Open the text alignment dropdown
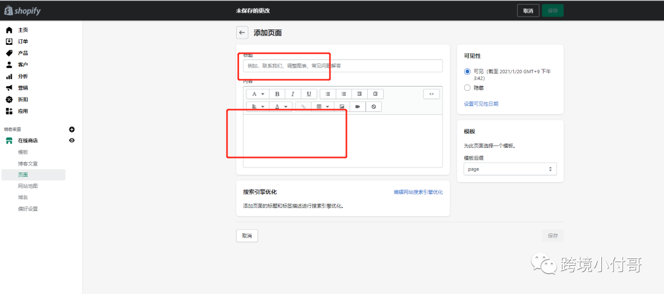The width and height of the screenshot is (664, 294). (x=258, y=107)
